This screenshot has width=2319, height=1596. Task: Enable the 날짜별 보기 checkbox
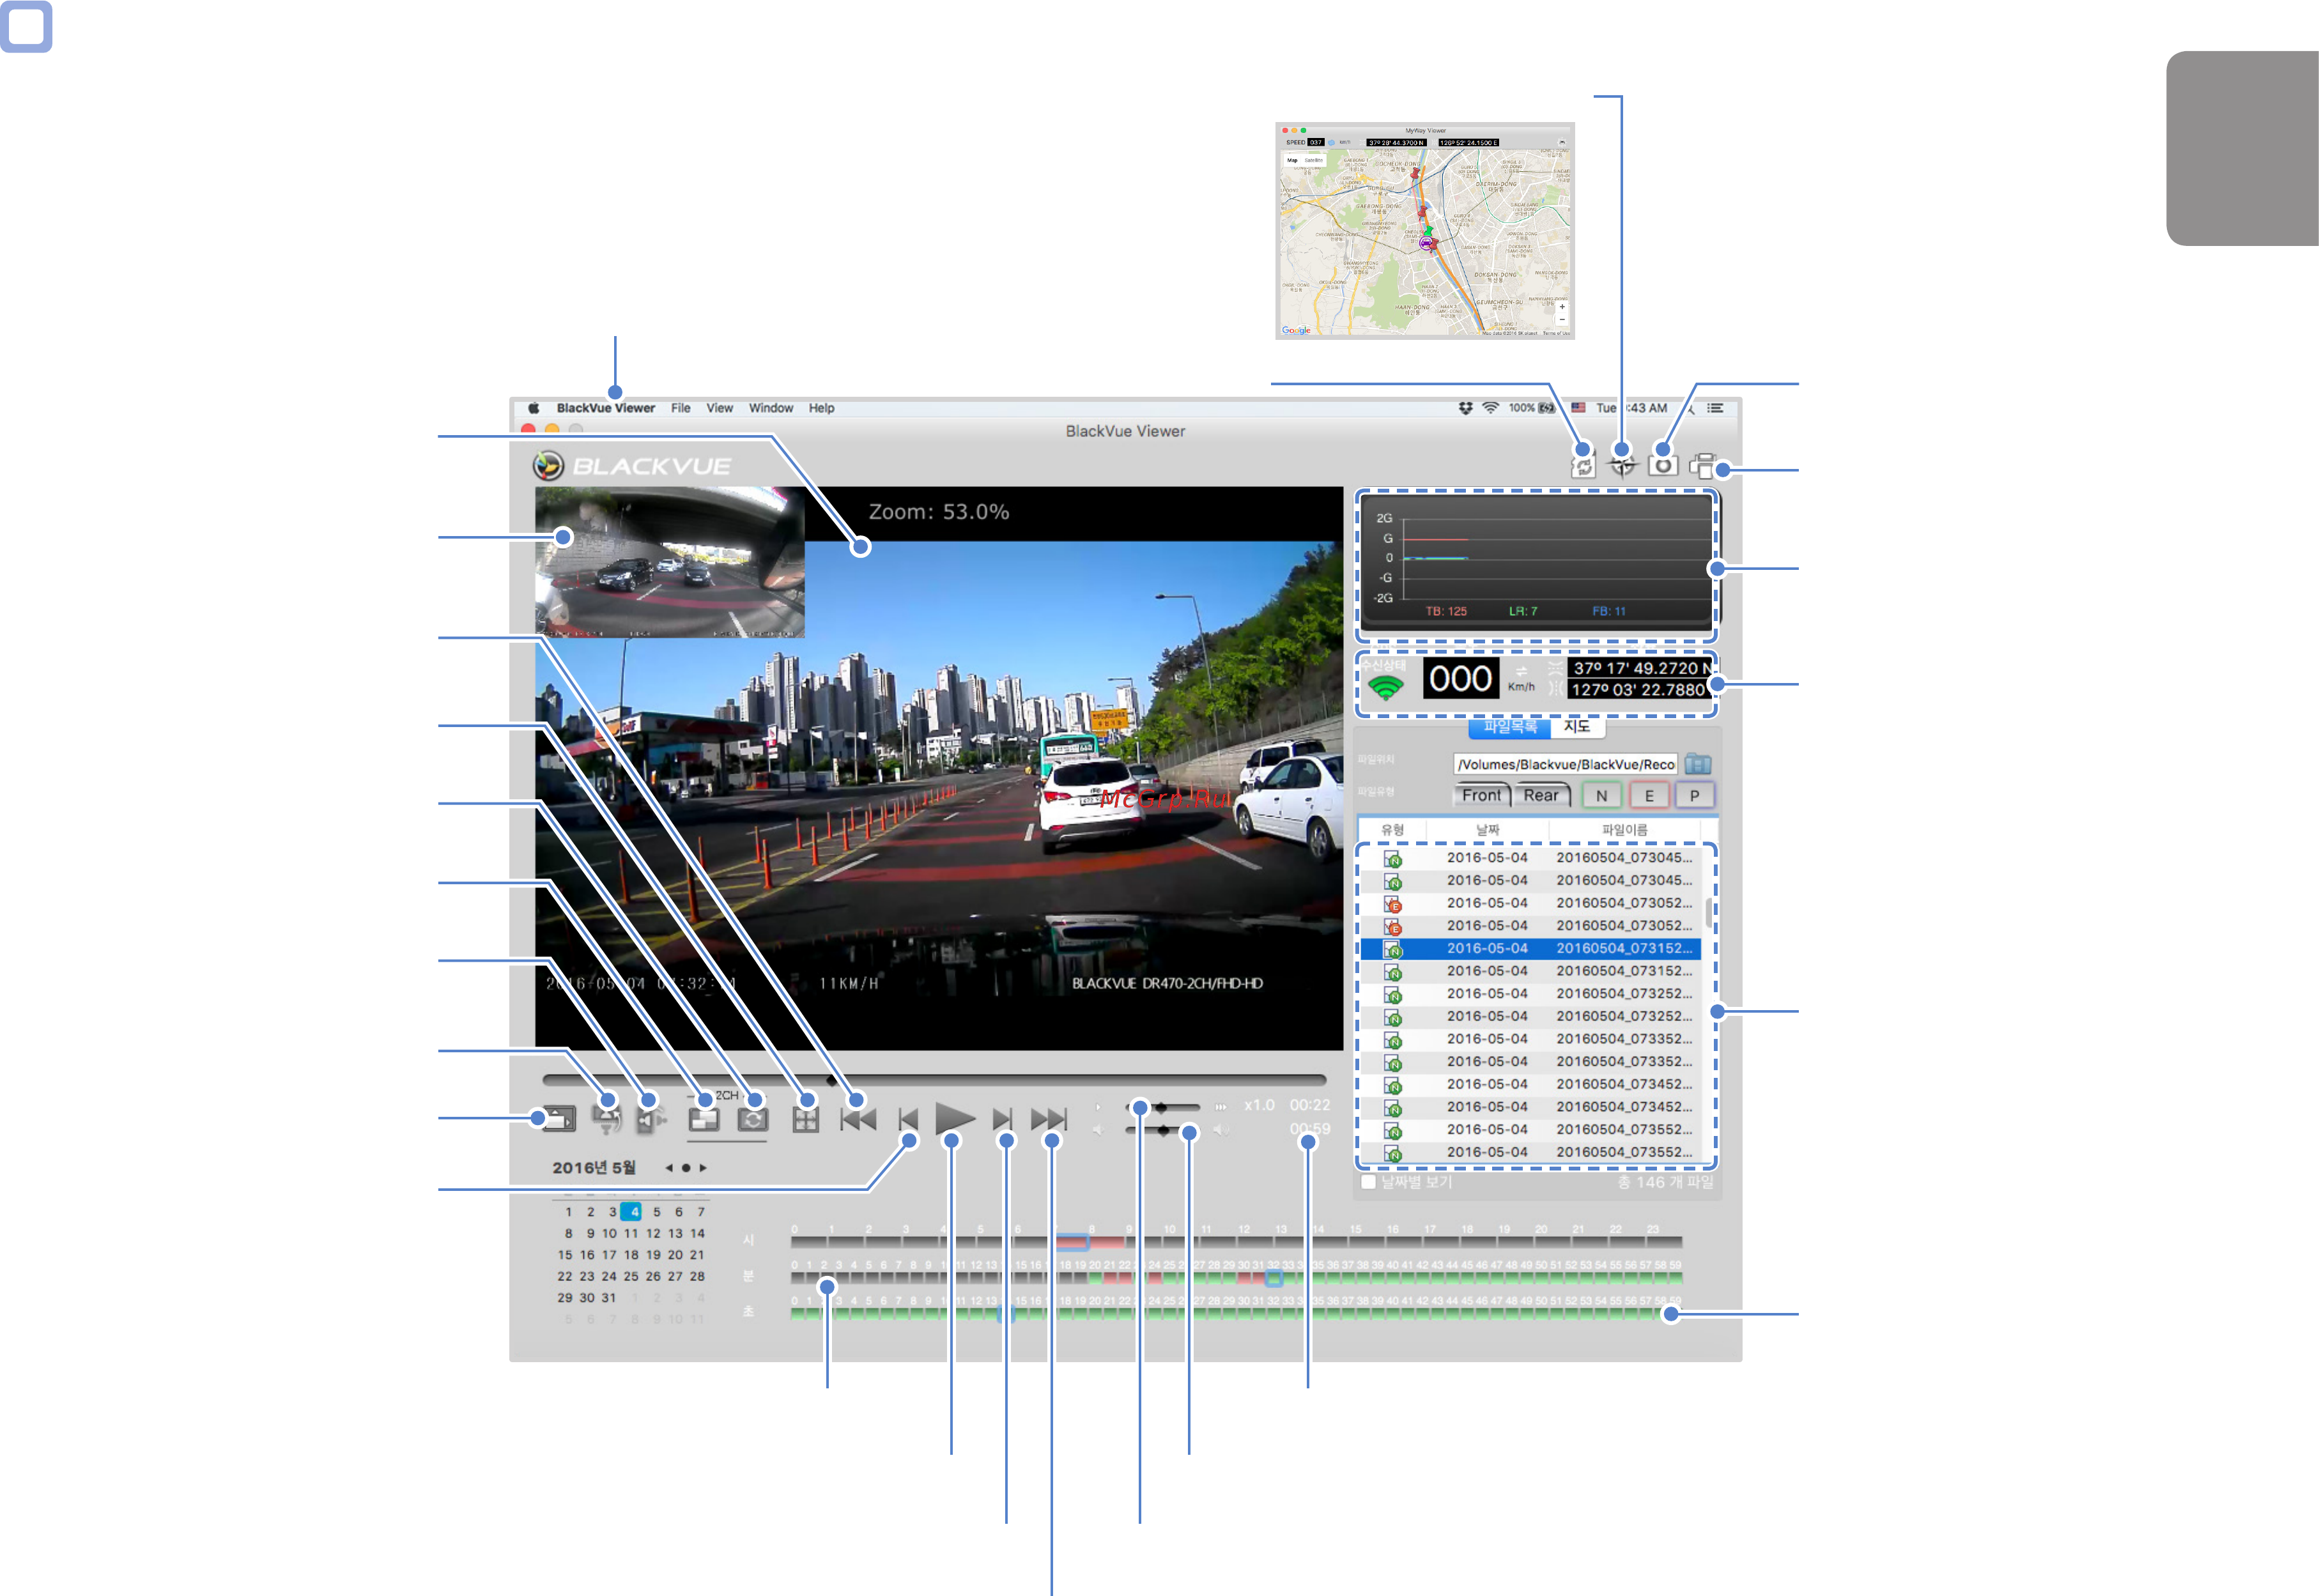point(1368,1182)
